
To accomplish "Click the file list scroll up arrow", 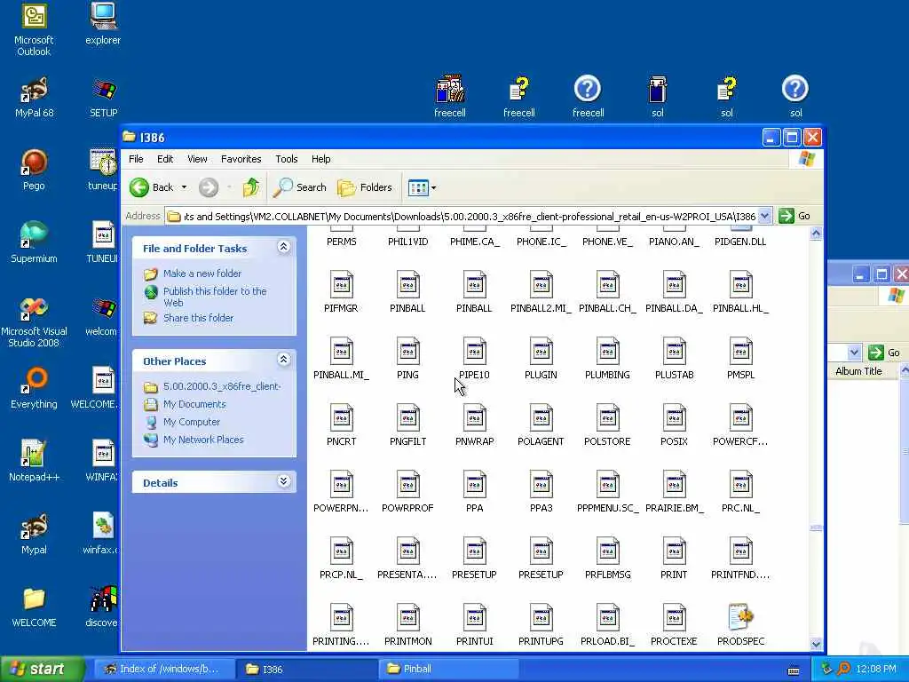I will tap(816, 234).
